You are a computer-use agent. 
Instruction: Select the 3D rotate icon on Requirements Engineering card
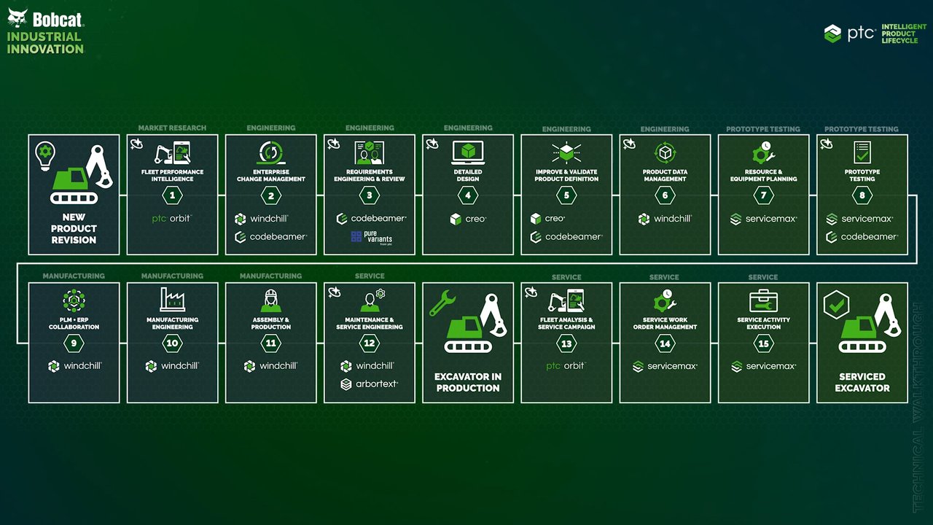333,144
